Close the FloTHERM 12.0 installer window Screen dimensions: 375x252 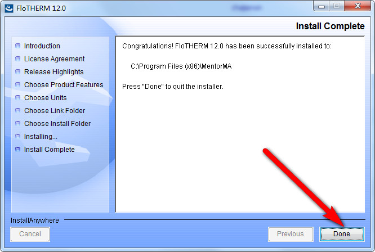click(358, 6)
